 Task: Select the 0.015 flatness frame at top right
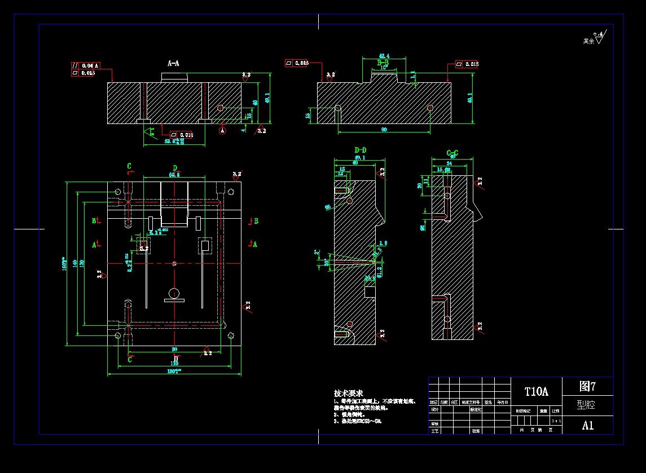click(467, 64)
